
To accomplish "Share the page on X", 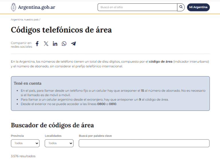I will click(x=46, y=44).
